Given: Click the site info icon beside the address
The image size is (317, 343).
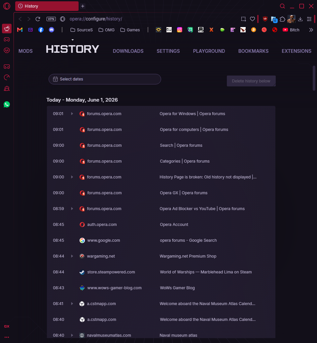Looking at the screenshot, I should click(63, 19).
